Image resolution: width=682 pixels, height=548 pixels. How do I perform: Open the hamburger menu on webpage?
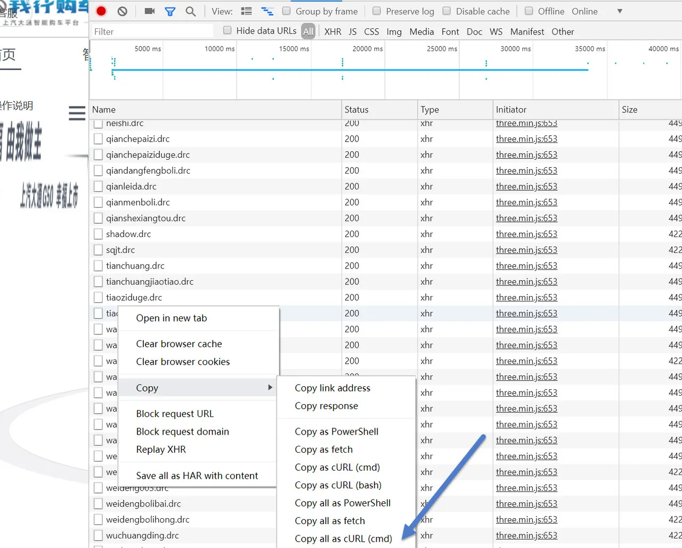pos(77,113)
